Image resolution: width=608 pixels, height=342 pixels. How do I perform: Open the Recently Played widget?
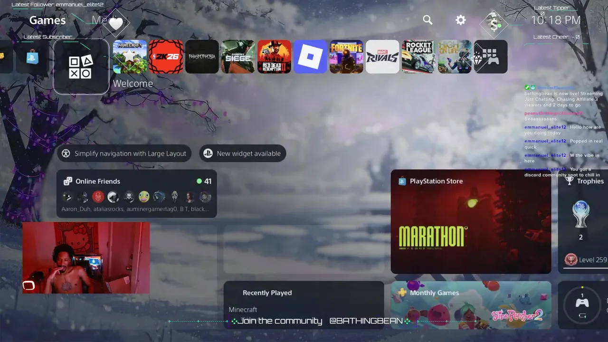pyautogui.click(x=304, y=305)
